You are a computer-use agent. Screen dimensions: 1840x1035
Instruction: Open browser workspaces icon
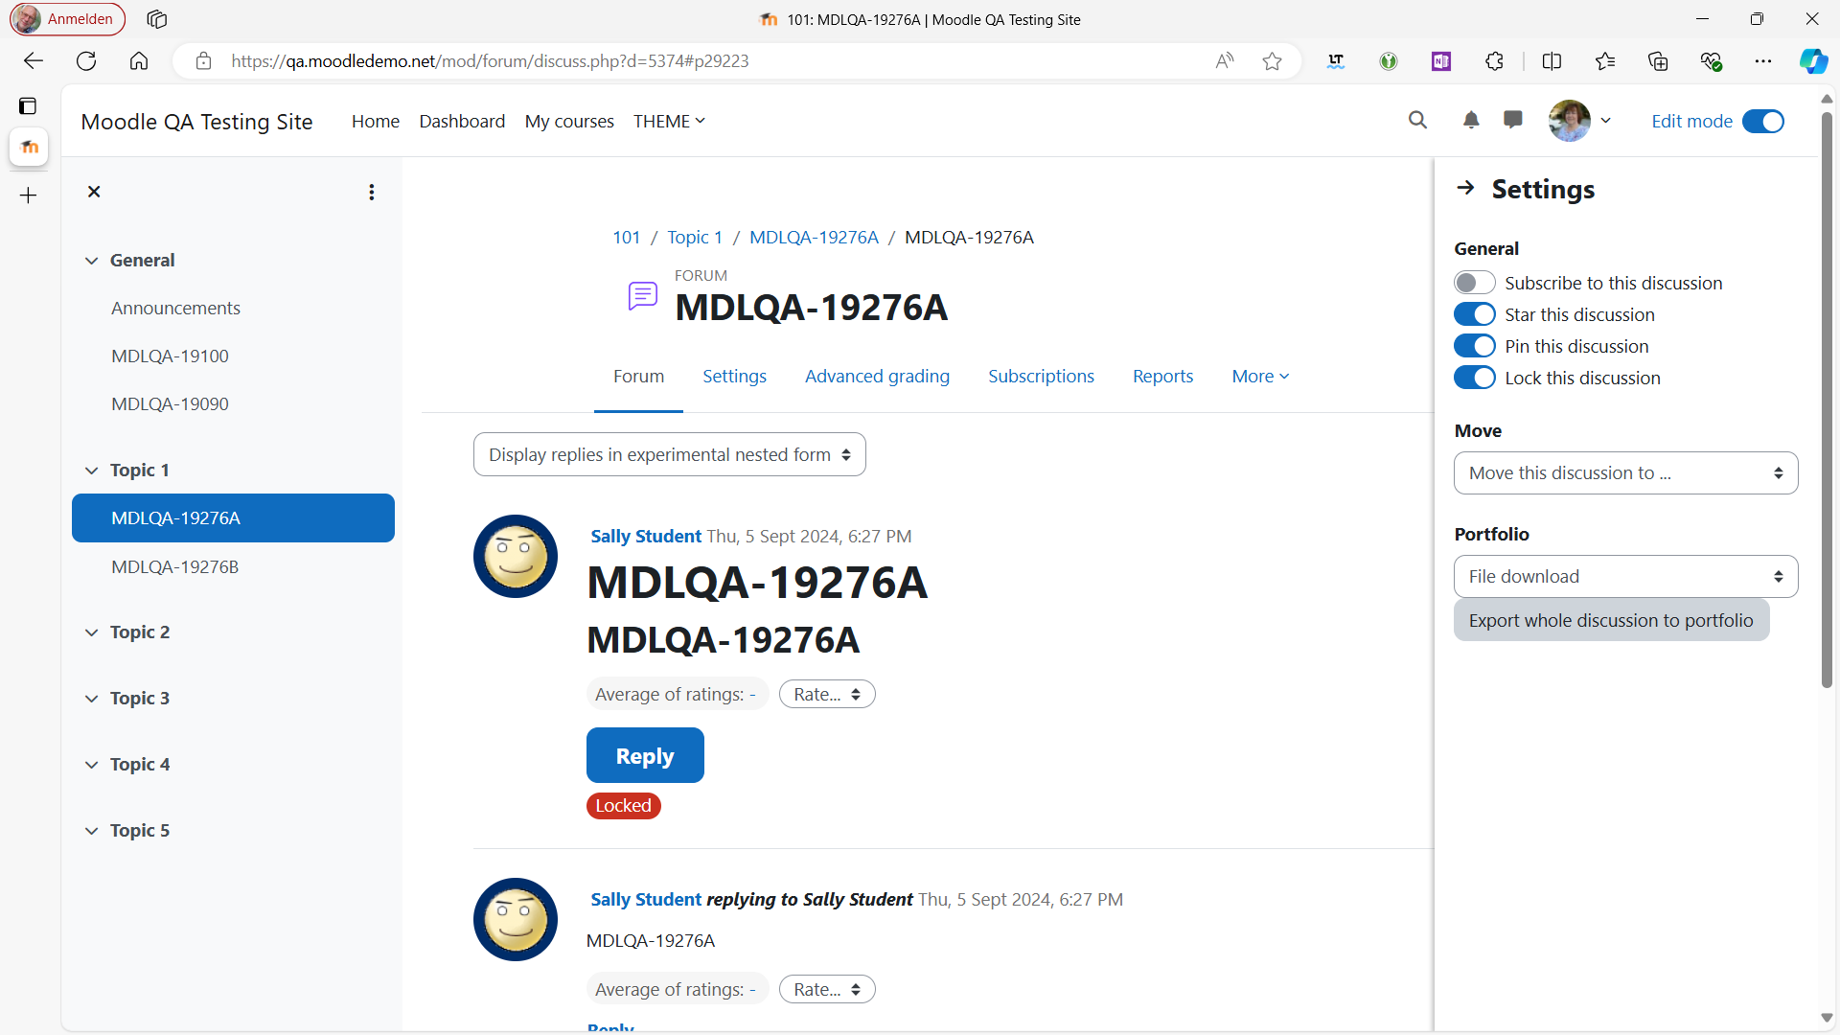tap(157, 19)
